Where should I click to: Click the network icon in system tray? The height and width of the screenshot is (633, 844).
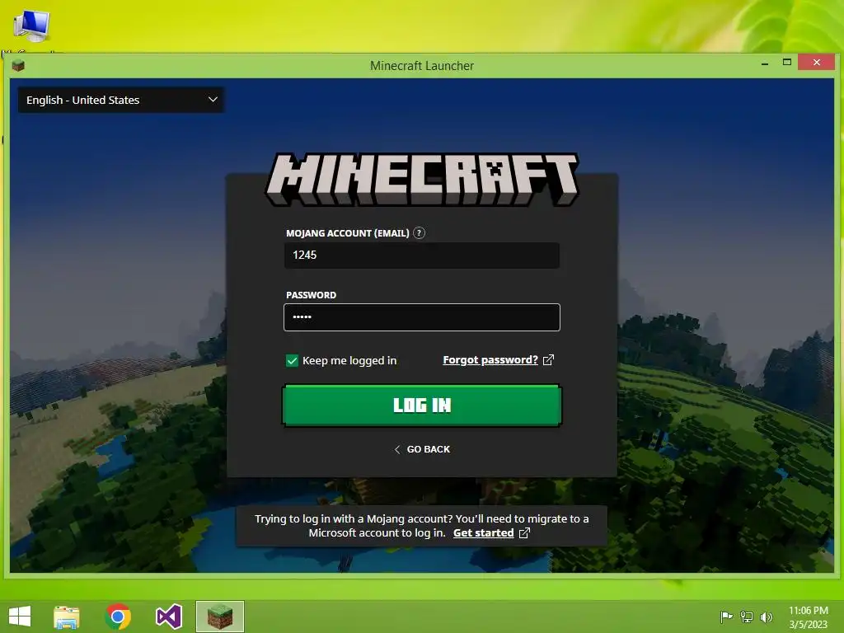click(747, 617)
